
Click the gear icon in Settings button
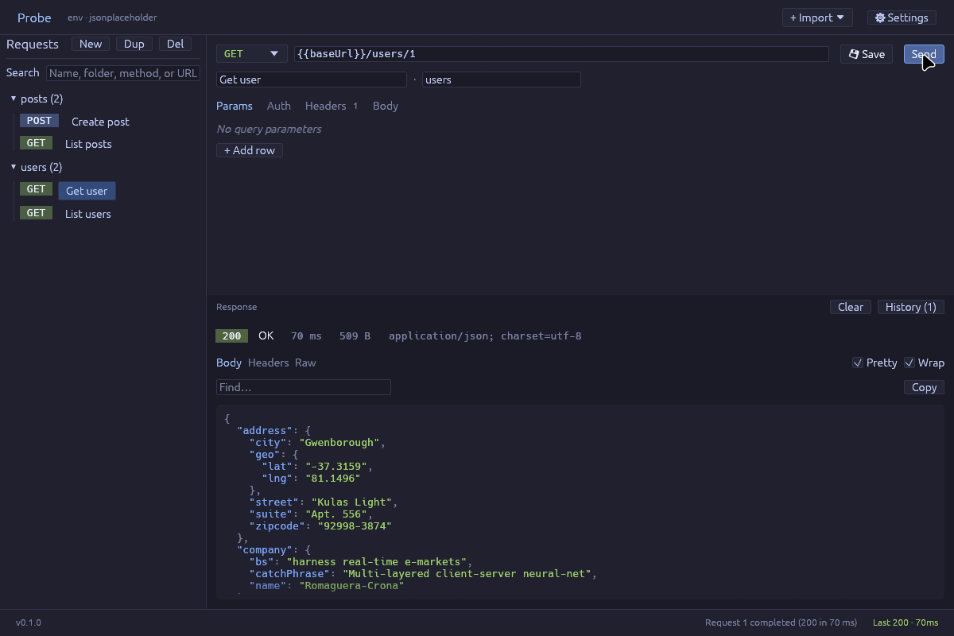tap(880, 17)
